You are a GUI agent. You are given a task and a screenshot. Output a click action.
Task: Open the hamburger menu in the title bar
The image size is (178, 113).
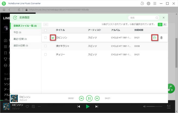point(155,4)
